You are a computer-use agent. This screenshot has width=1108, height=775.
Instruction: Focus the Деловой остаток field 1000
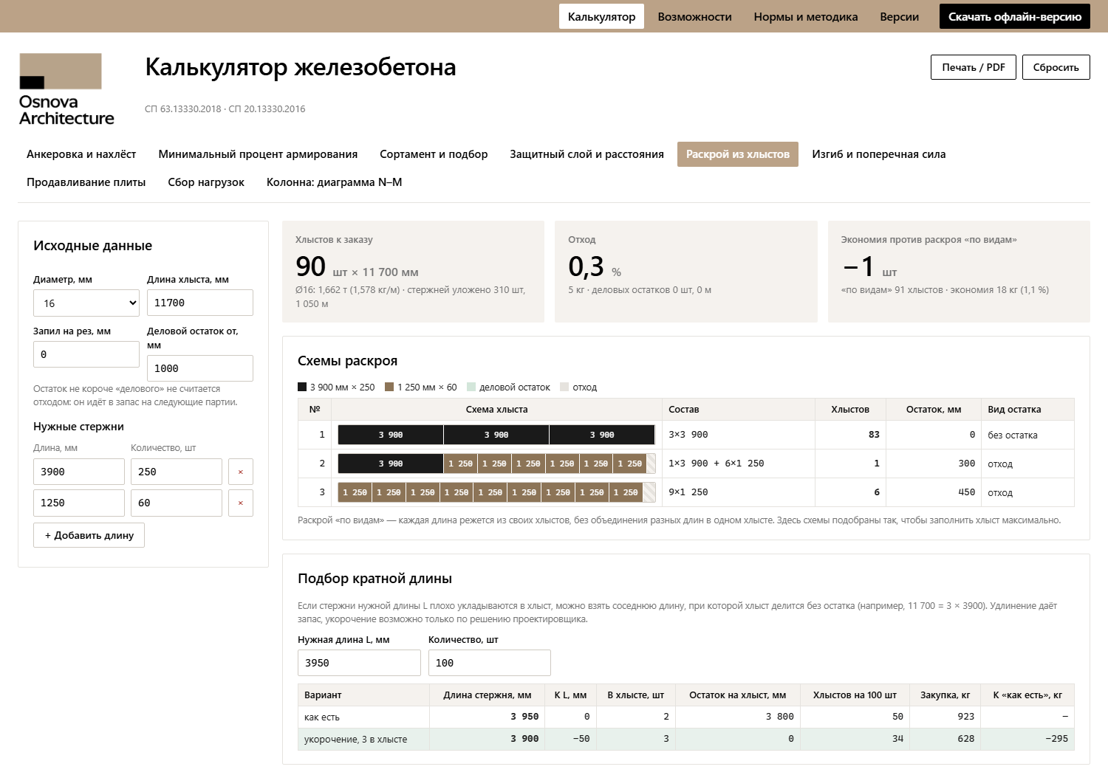[x=200, y=368]
